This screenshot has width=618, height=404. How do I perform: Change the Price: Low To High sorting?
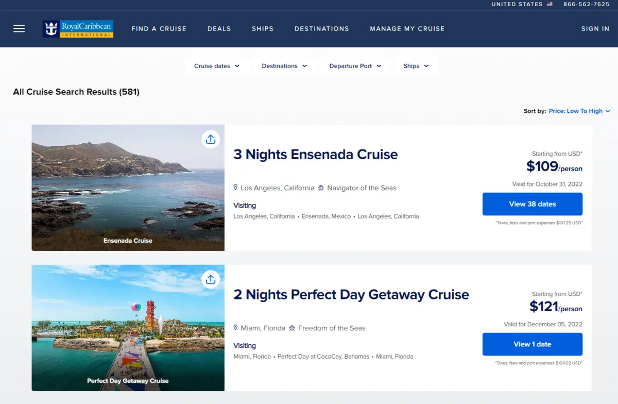pyautogui.click(x=579, y=111)
